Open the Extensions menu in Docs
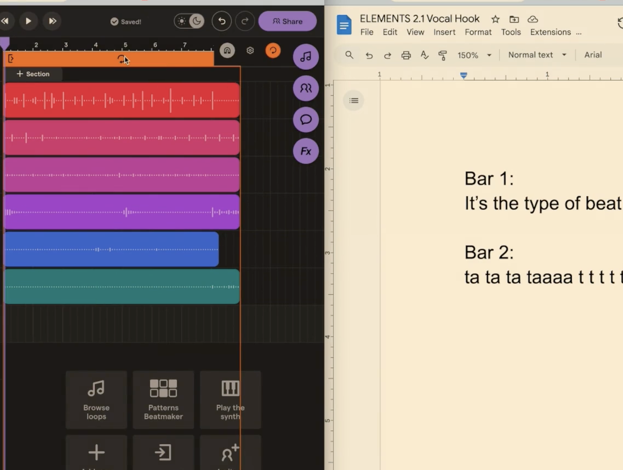 (x=550, y=32)
